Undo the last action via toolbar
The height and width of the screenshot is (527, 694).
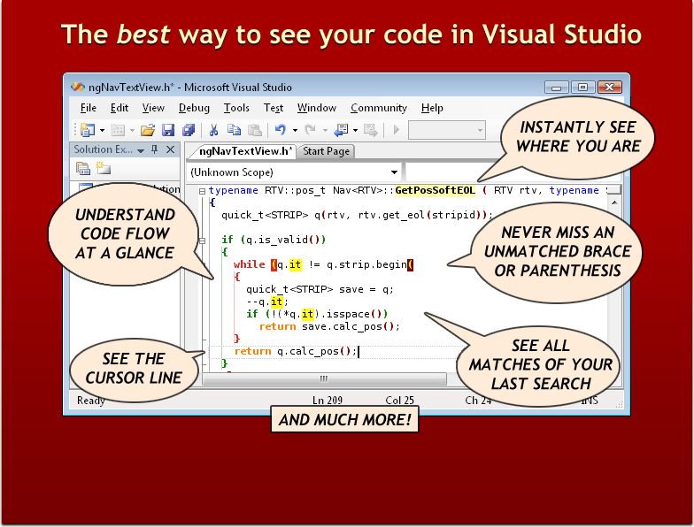coord(280,130)
